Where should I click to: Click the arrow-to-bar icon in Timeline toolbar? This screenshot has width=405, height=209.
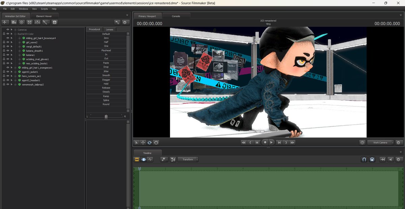(383, 159)
